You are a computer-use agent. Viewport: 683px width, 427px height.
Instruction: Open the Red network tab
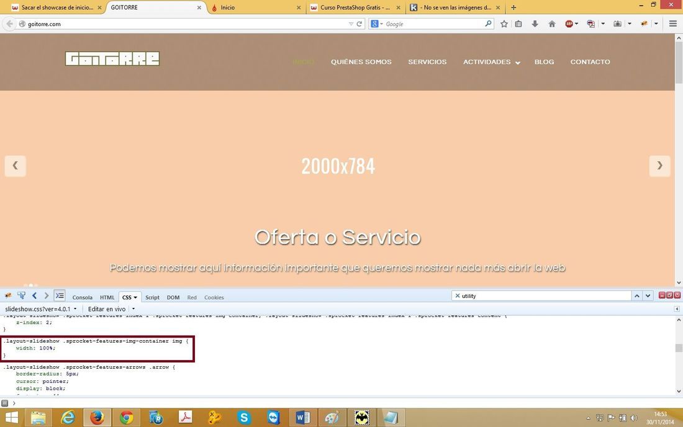coord(192,297)
